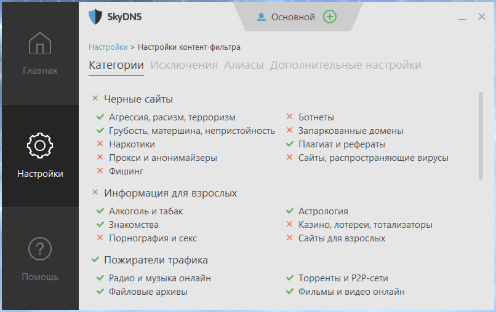Go back via Настройки breadcrumb link
496x312 pixels.
tap(108, 47)
